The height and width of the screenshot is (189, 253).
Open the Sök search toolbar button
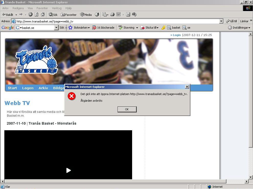[53, 15]
